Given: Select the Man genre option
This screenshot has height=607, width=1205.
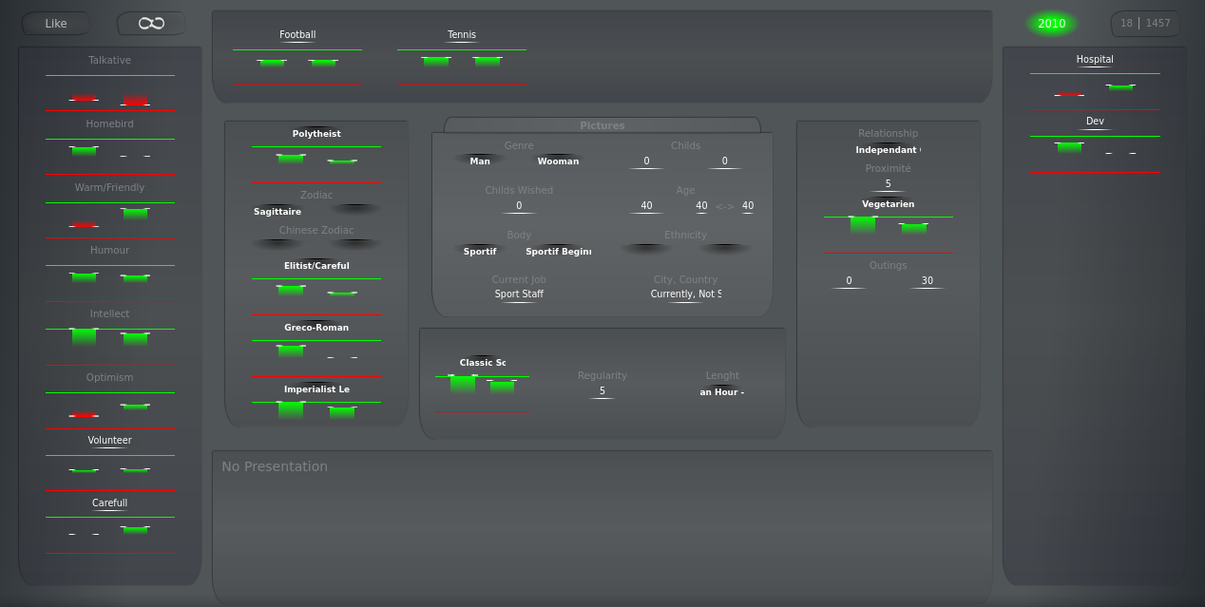Looking at the screenshot, I should point(480,161).
